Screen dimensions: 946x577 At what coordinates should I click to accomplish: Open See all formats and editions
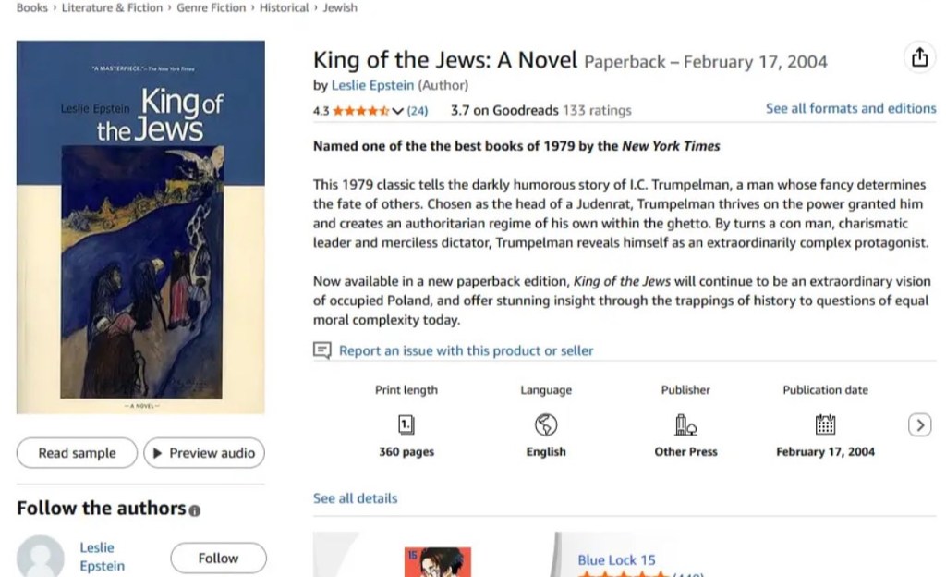pyautogui.click(x=850, y=108)
